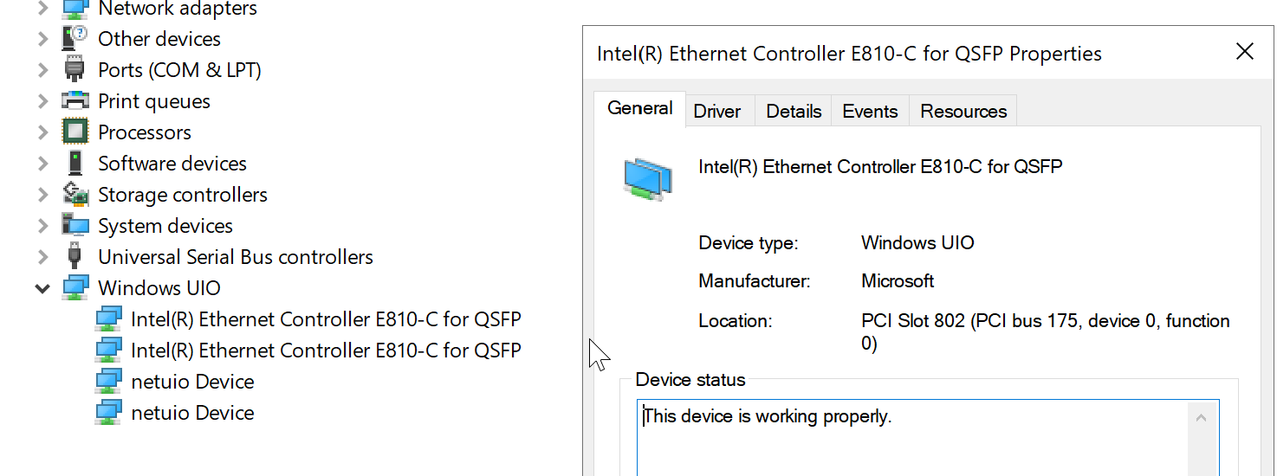The image size is (1277, 476).
Task: Click the Device status scrollbar up arrow
Action: (1202, 418)
